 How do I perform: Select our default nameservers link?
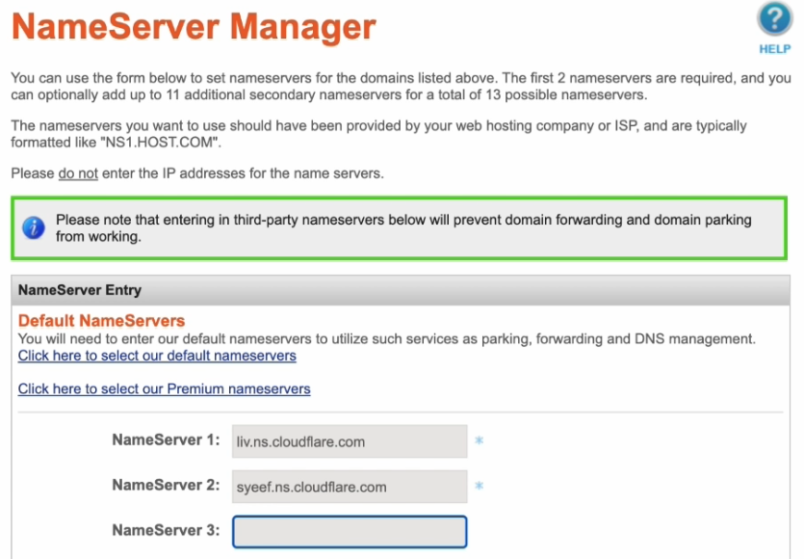(x=157, y=356)
